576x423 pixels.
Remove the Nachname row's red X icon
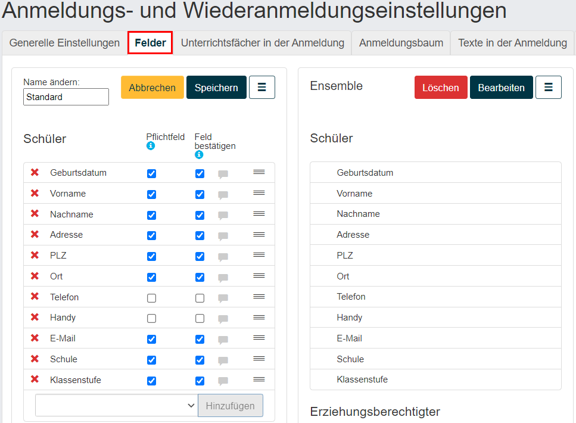[x=35, y=213]
